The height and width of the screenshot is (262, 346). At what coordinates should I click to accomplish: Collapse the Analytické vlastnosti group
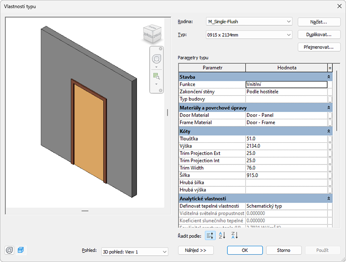(x=329, y=199)
